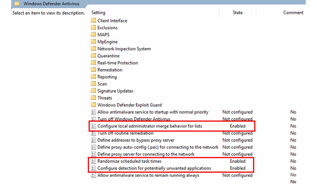The height and width of the screenshot is (185, 317).
Task: Click the policy icon beside Randomize scheduled task times
Action: tap(94, 161)
